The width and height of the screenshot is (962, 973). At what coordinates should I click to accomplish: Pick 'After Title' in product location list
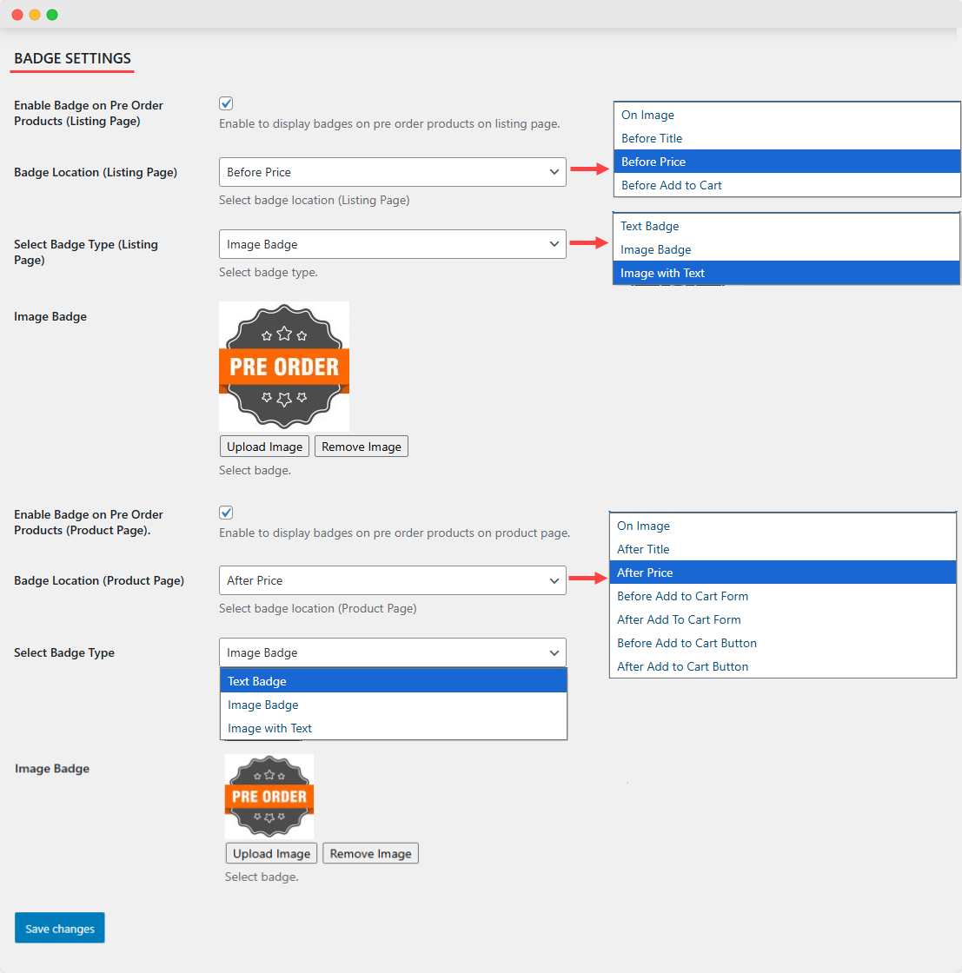tap(643, 549)
